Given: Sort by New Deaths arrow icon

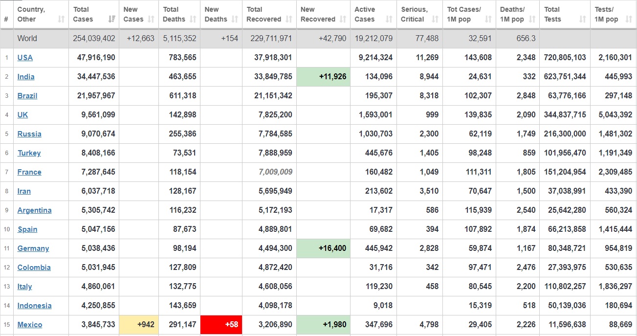Looking at the screenshot, I should point(235,20).
